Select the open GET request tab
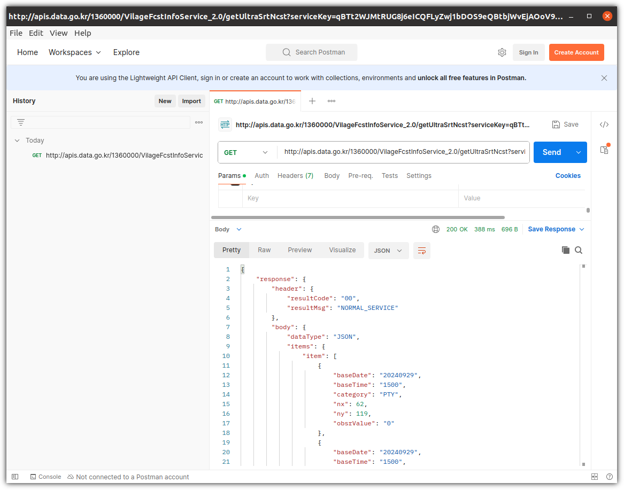Image resolution: width=624 pixels, height=490 pixels. (255, 102)
